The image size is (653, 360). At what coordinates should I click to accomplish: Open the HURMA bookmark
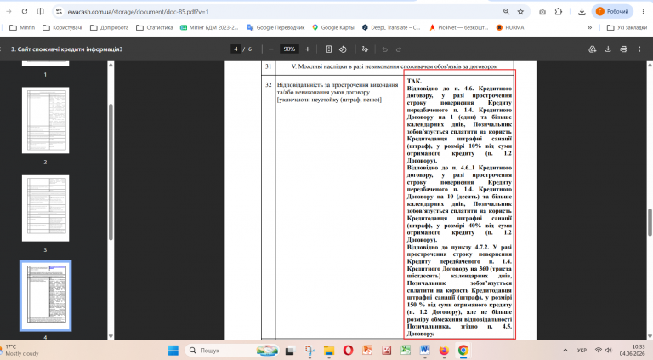click(x=510, y=27)
